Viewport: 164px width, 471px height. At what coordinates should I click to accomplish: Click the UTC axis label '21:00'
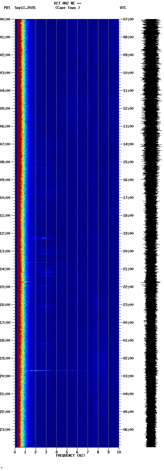pos(128,269)
